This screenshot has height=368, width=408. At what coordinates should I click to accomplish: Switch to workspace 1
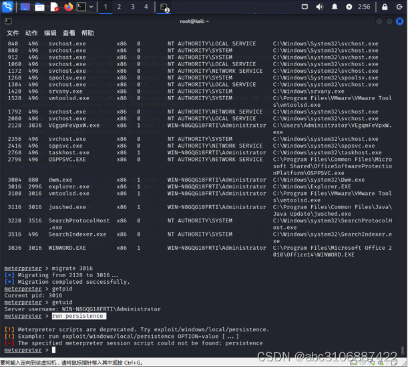click(106, 7)
